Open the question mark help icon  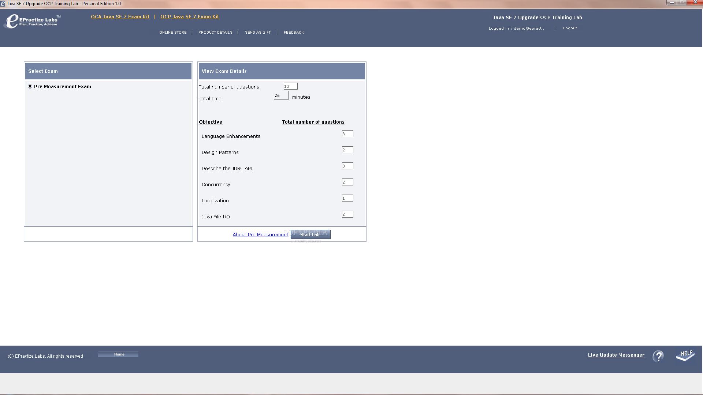[x=658, y=356]
